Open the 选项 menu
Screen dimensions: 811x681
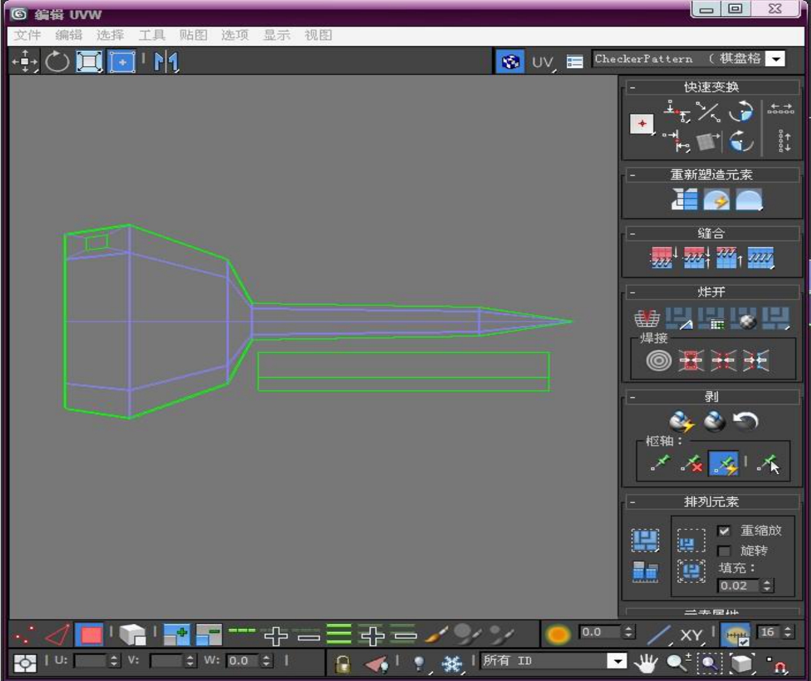click(x=235, y=35)
